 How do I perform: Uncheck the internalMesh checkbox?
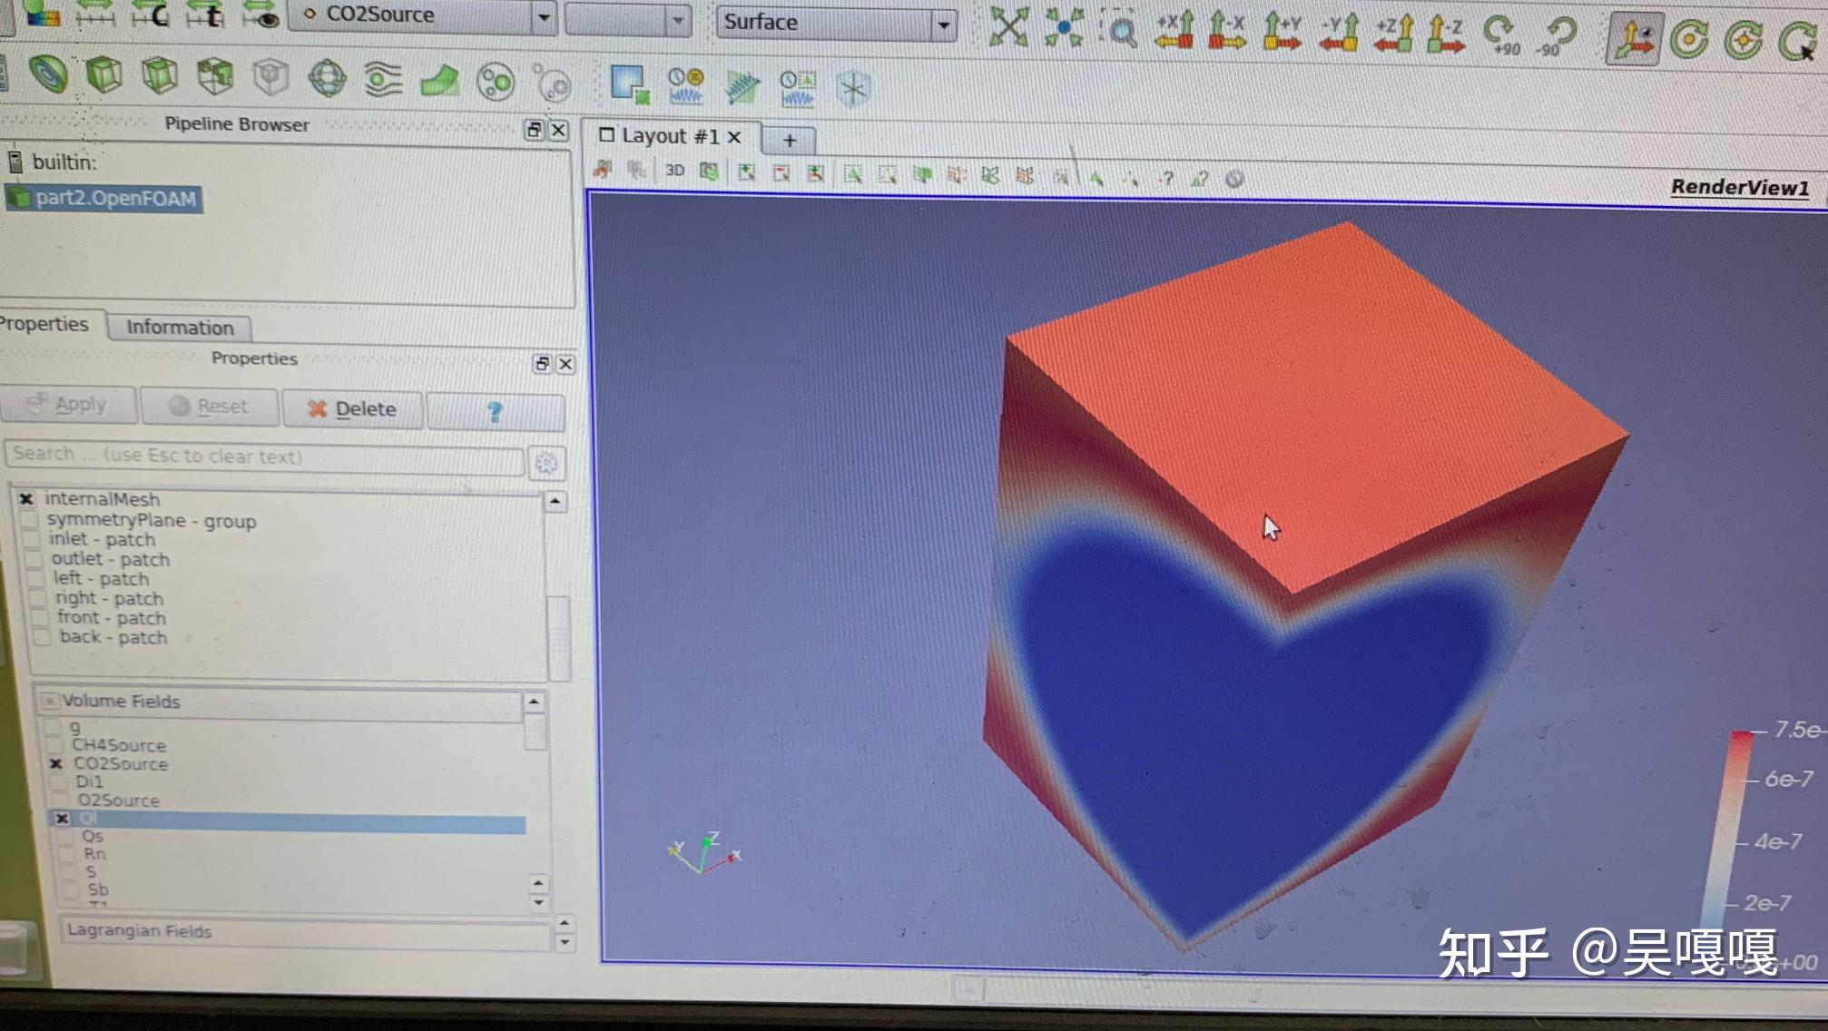click(x=26, y=499)
